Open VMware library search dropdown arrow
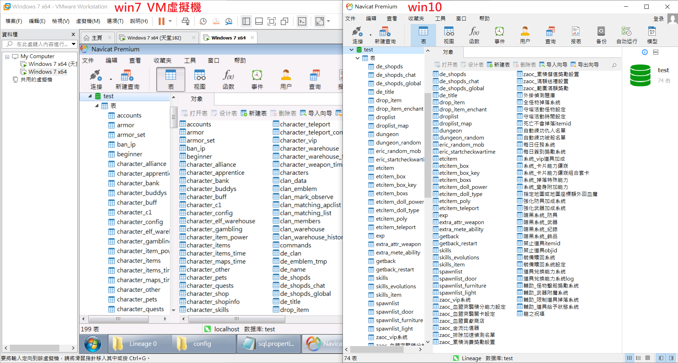The height and width of the screenshot is (363, 678). tap(73, 44)
